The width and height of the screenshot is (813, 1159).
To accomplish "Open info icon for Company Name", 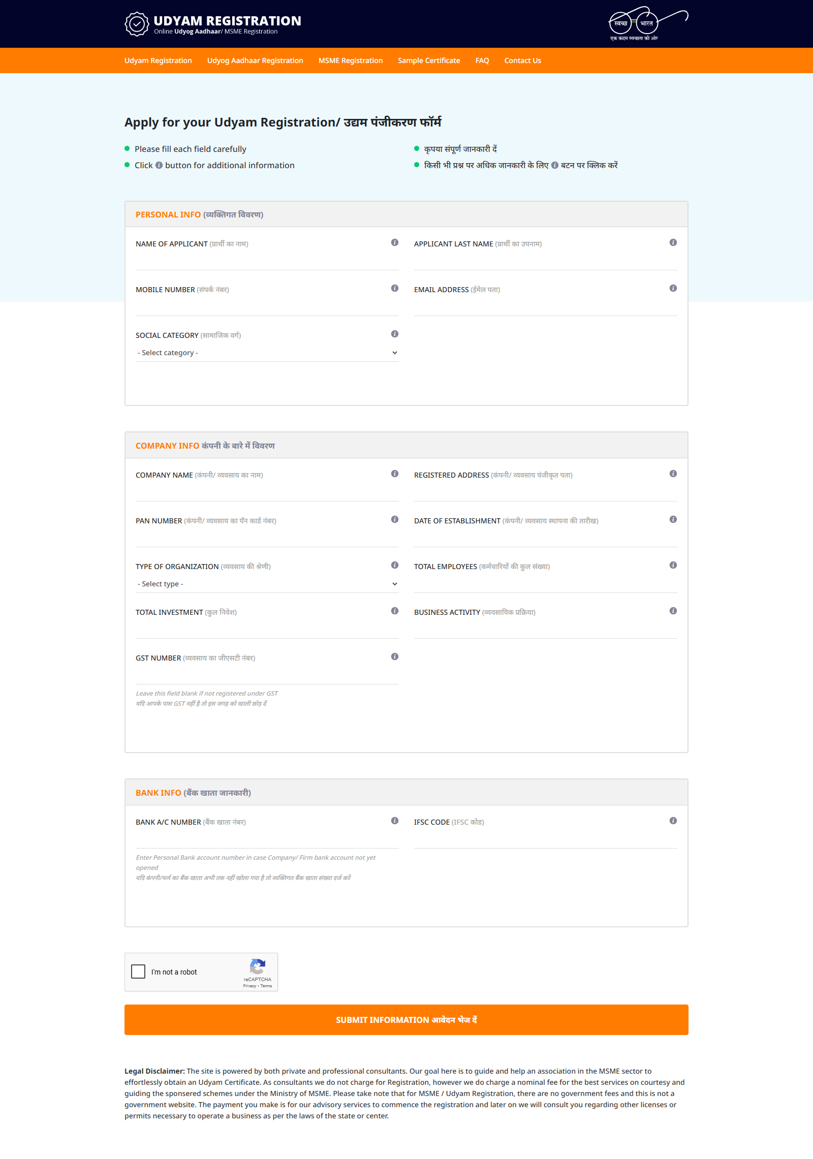I will (395, 474).
